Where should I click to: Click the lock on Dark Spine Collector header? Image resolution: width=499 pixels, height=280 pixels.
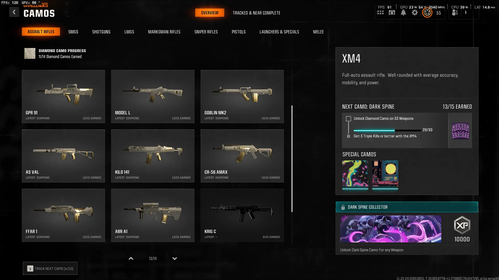[343, 207]
